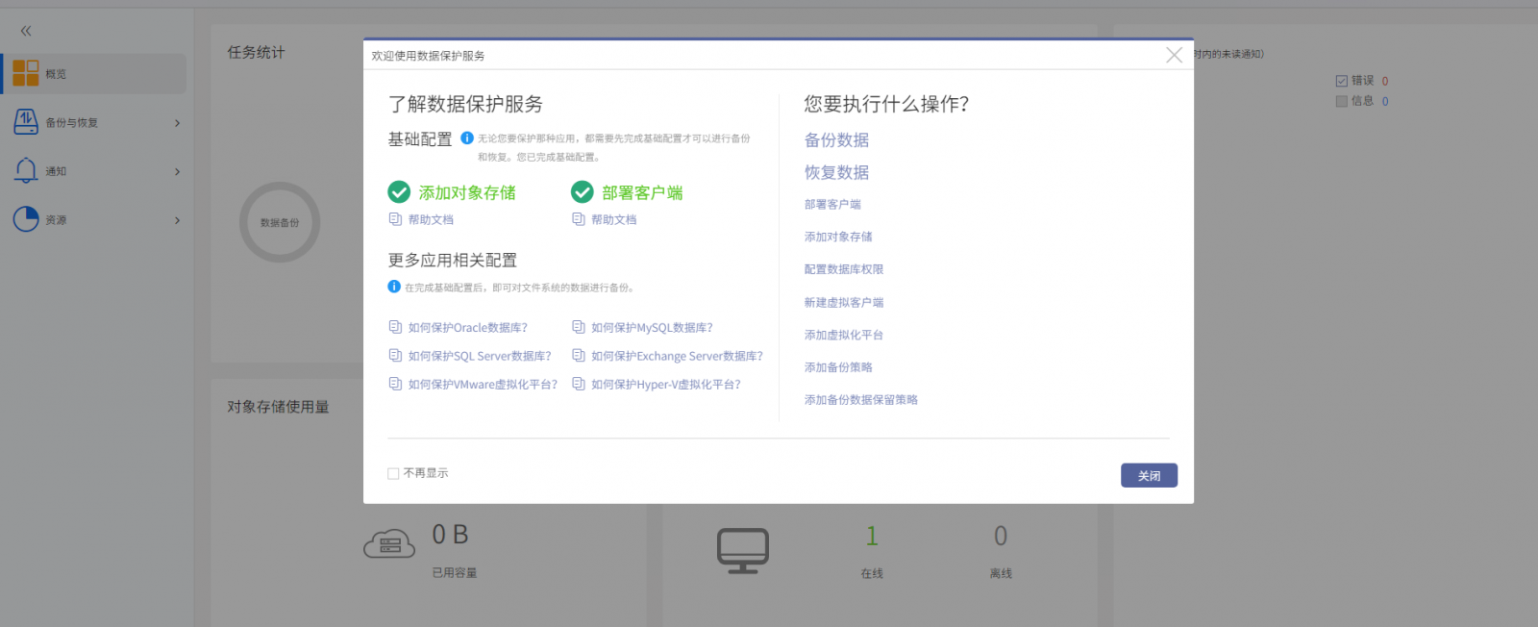
Task: Open 通知 sidebar item
Action: pos(94,171)
